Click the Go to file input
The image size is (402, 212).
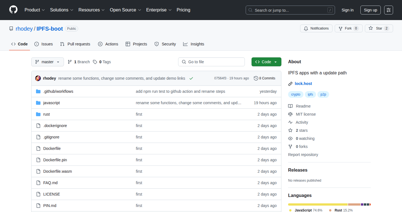point(211,62)
